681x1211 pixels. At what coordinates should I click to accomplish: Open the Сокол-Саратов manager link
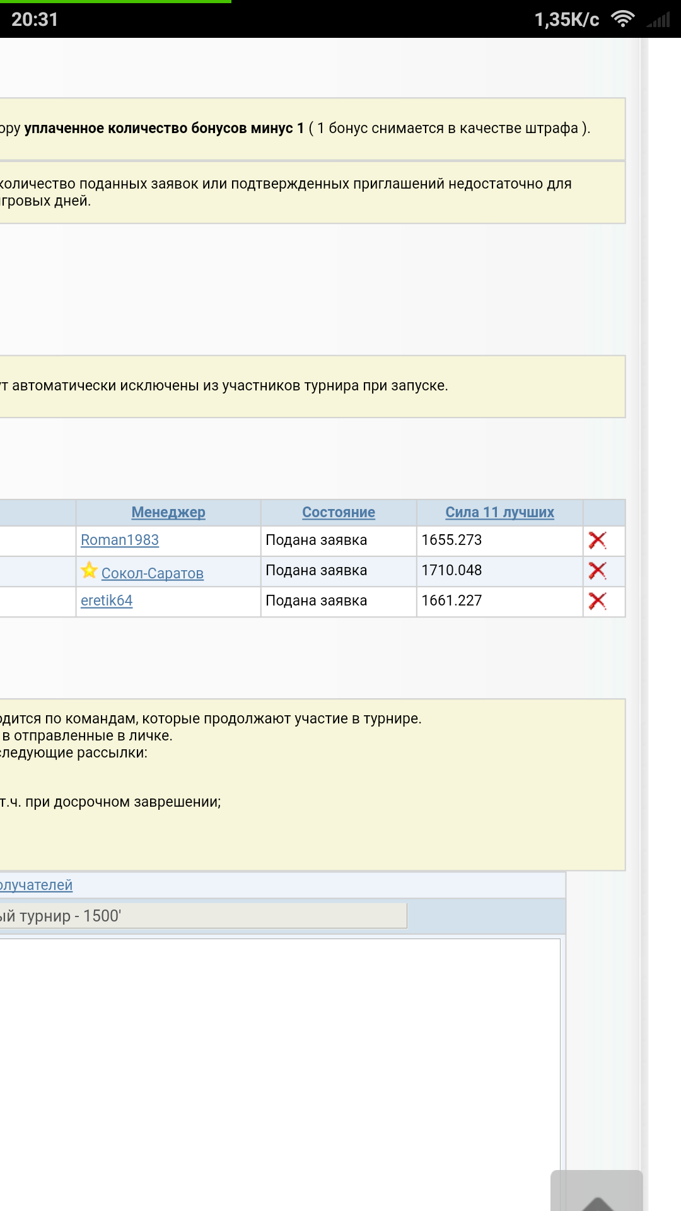pos(153,573)
